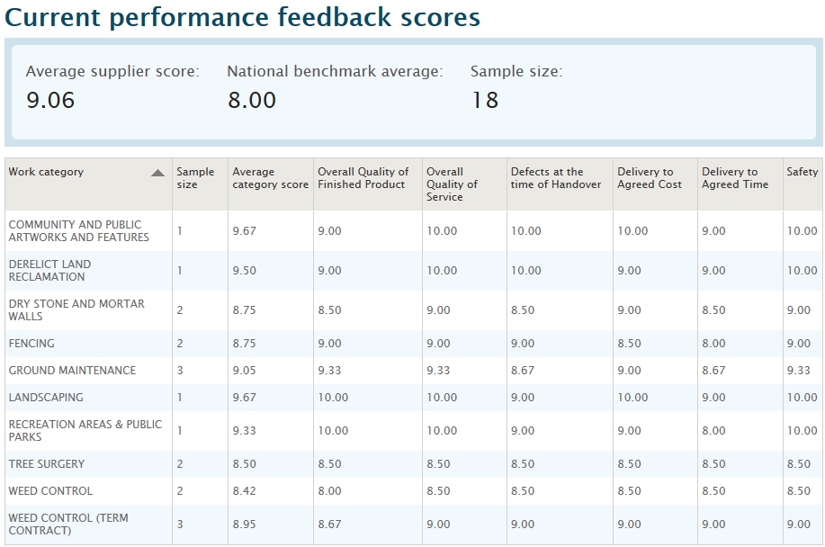Click Weed Control (Term Contract) average score 8.95
825x547 pixels.
[x=244, y=524]
